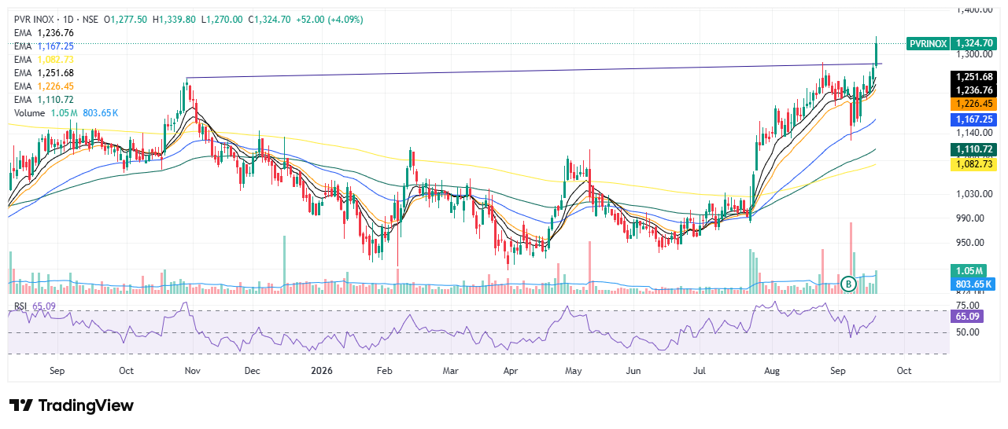Click the high value H1,339.80

(173, 18)
